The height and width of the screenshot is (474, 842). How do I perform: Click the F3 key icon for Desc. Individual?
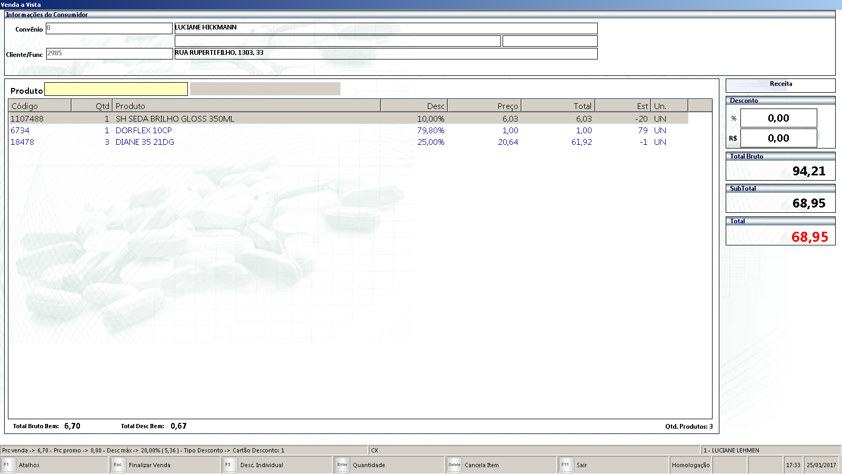point(229,465)
